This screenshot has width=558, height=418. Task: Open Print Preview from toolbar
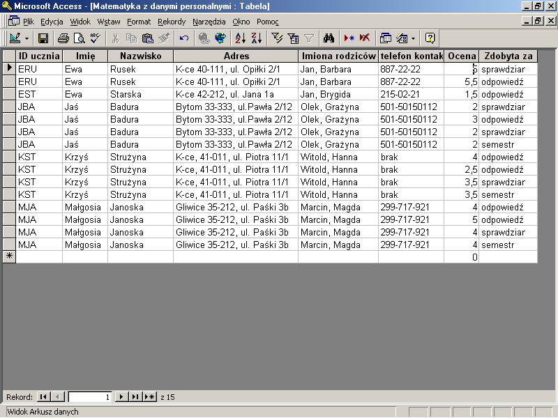(79, 38)
